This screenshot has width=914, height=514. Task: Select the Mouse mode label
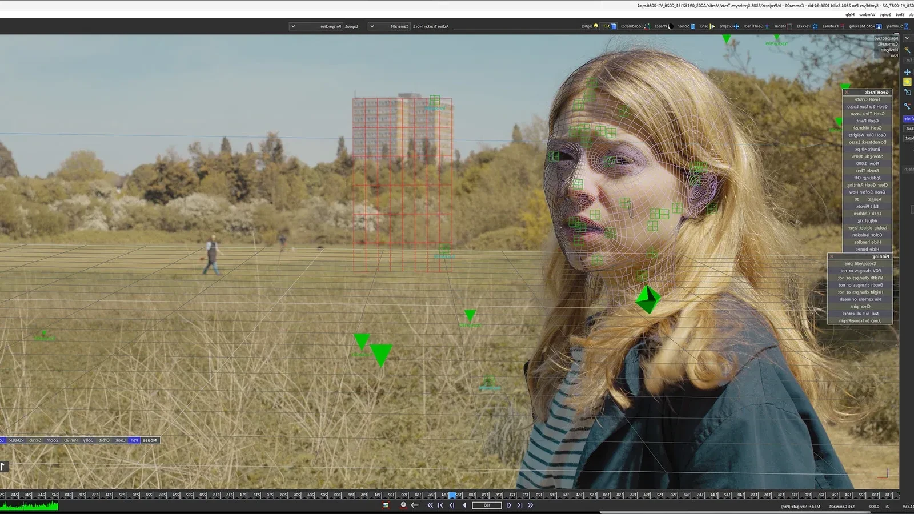point(150,440)
